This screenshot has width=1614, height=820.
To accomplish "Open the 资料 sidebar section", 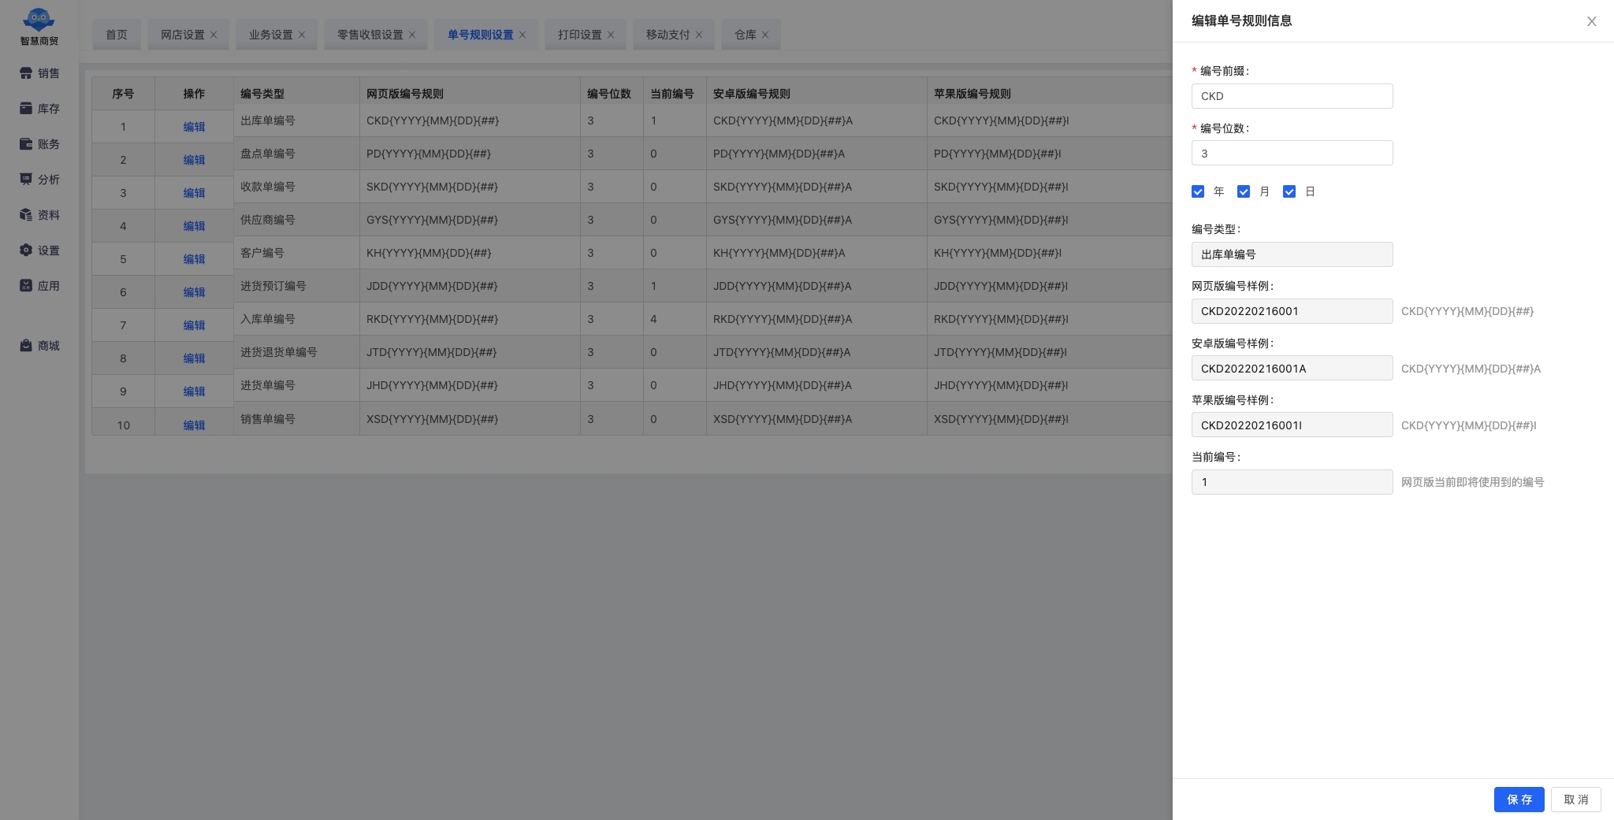I will click(39, 215).
